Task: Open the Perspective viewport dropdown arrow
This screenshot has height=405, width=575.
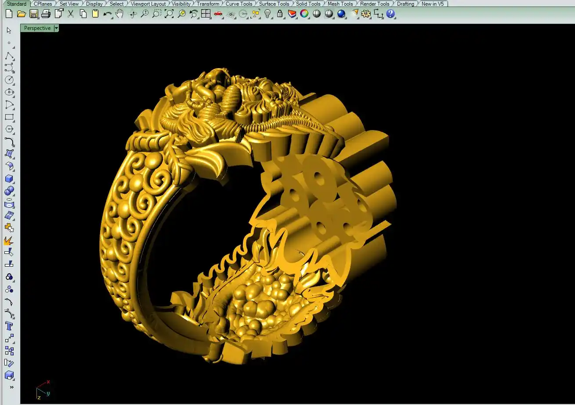Action: click(x=56, y=28)
